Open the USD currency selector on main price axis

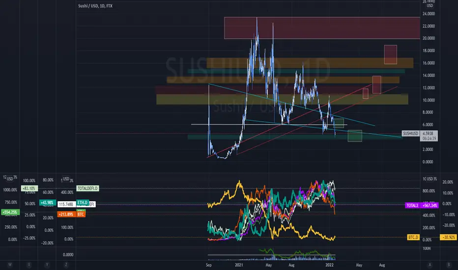point(429,5)
